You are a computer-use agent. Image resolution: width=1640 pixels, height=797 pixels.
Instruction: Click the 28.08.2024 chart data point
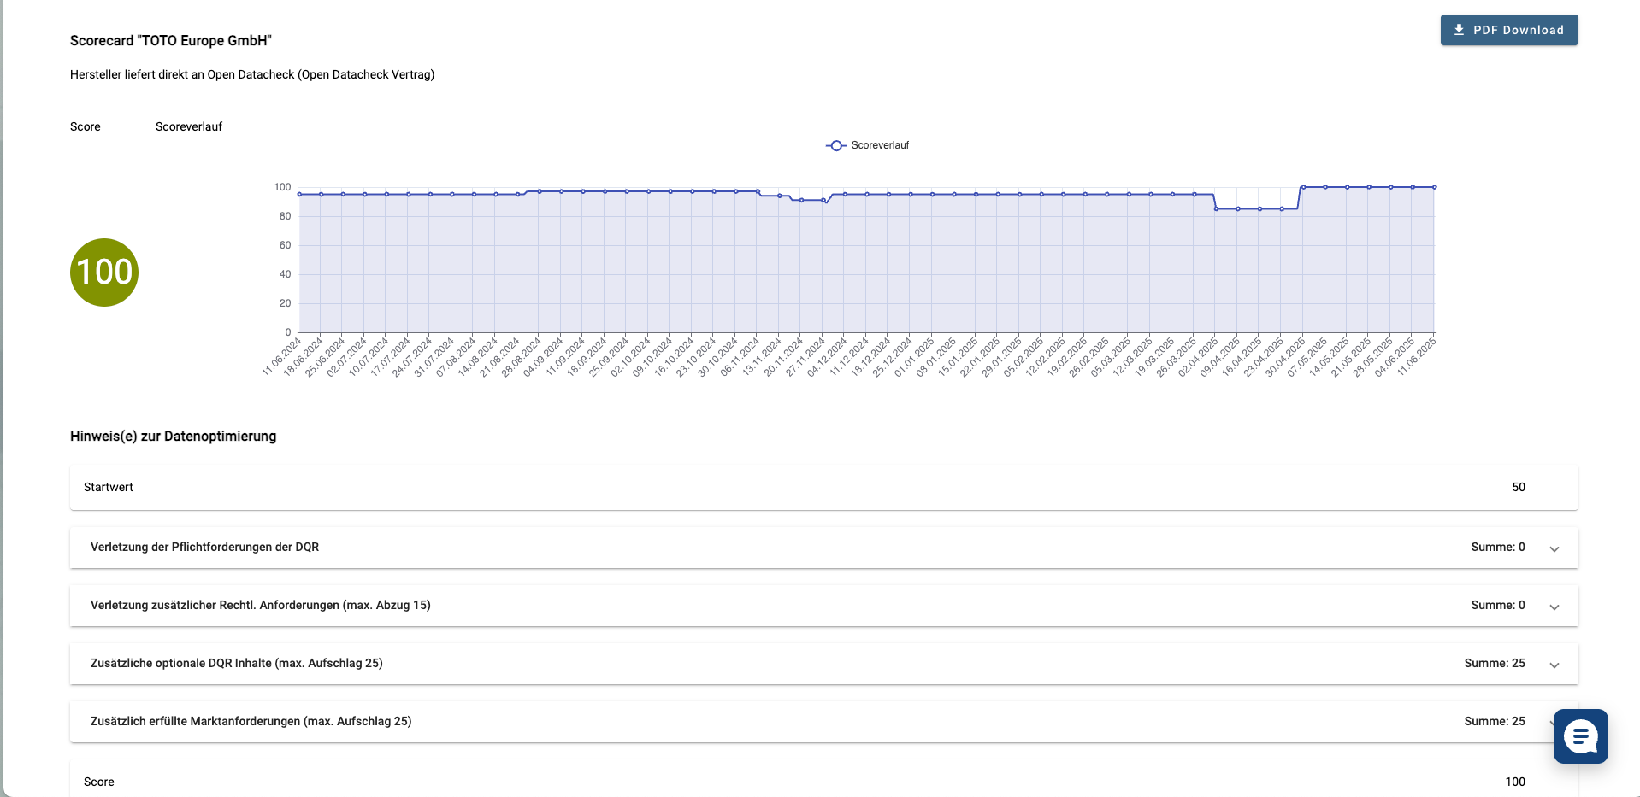(540, 191)
